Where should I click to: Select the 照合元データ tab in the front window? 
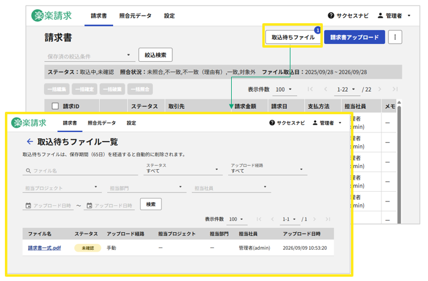(101, 123)
